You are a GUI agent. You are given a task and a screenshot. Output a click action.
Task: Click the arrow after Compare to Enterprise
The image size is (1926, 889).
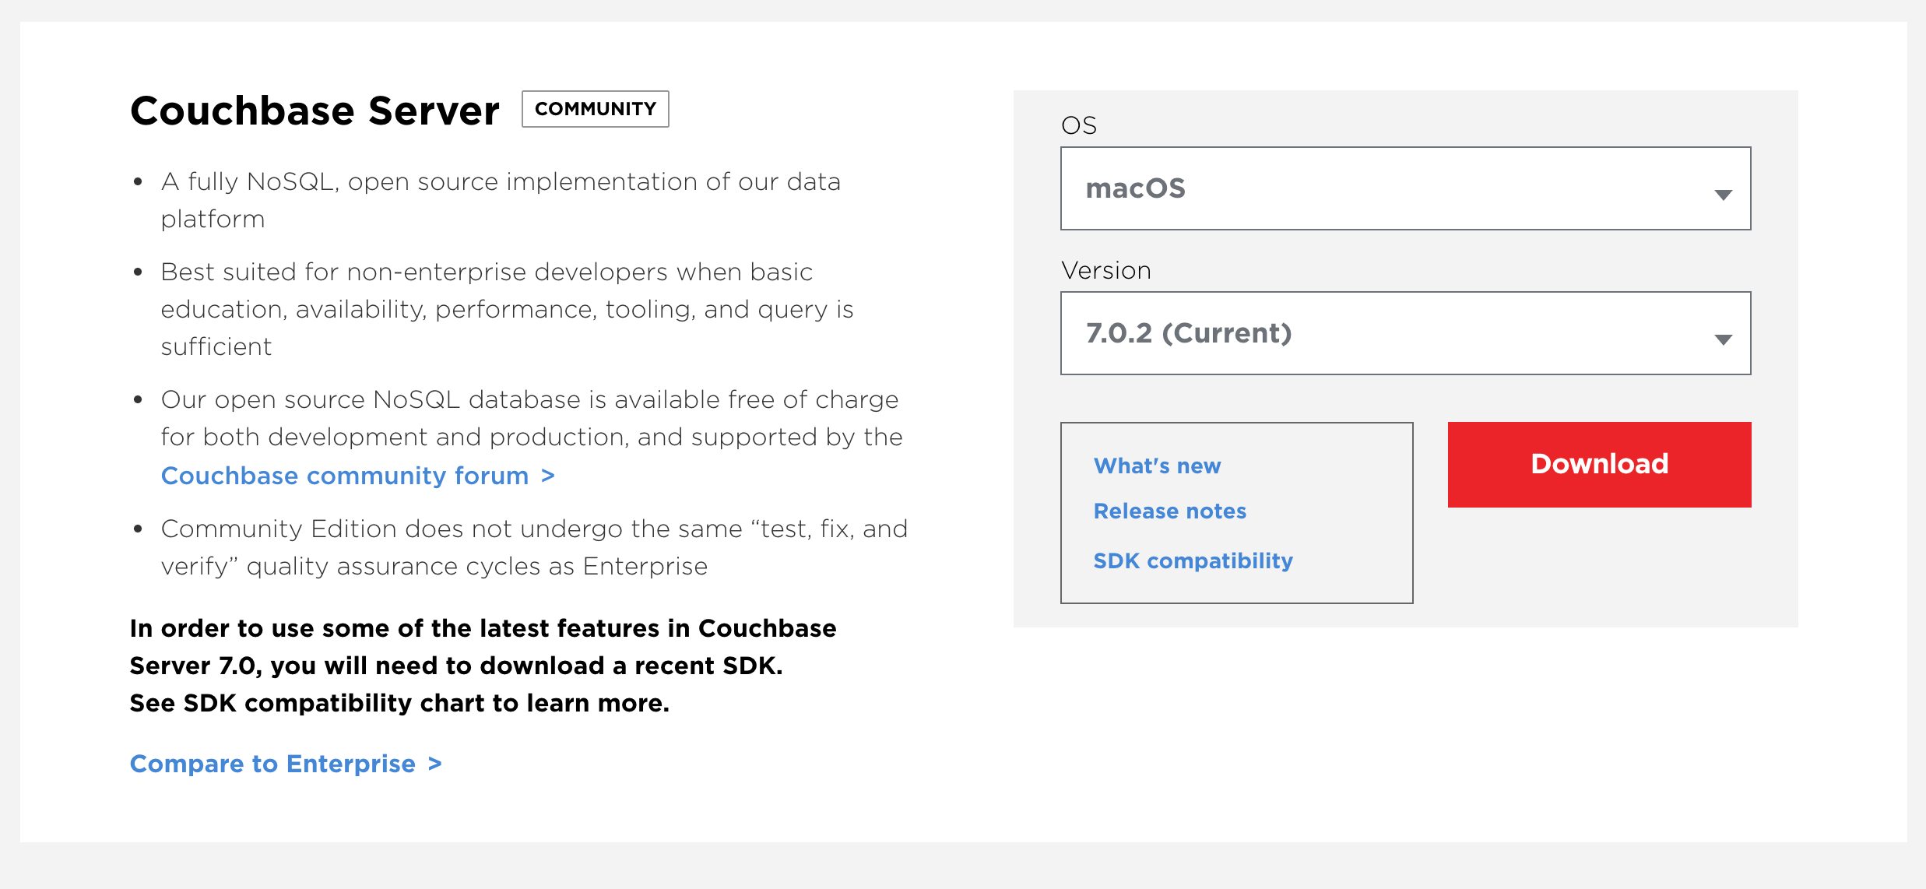434,764
